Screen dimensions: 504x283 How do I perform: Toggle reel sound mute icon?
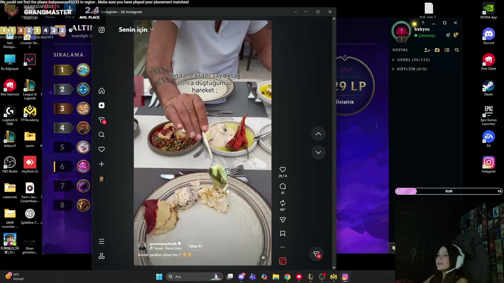point(263,258)
